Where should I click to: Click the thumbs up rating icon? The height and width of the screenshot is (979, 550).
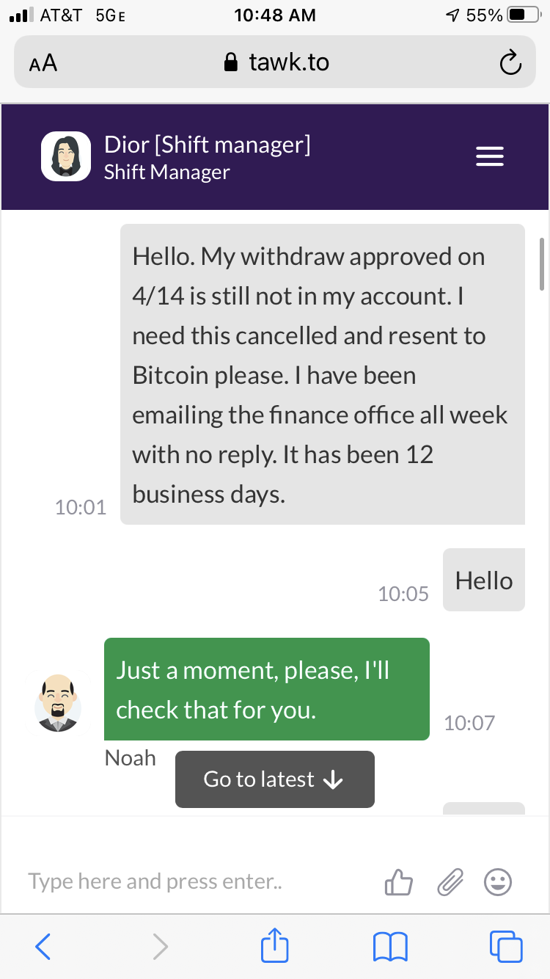398,882
